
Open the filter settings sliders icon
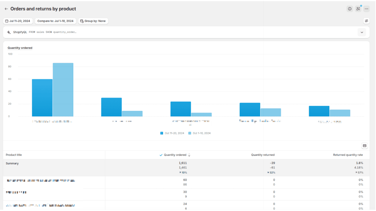point(366,21)
